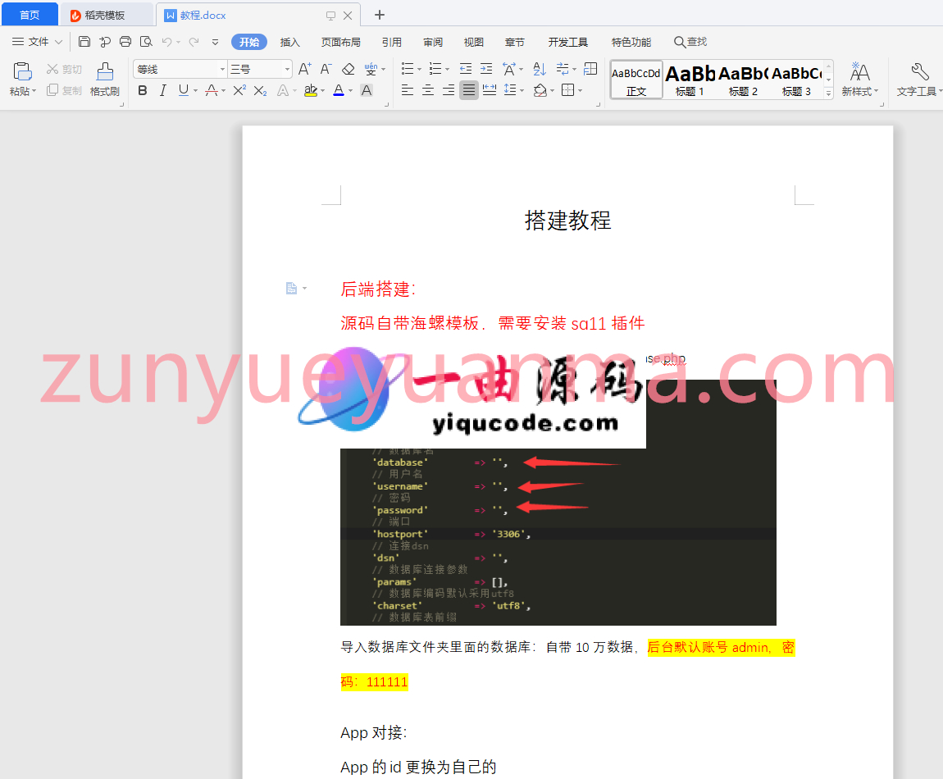Screen dimensions: 943x779
Task: Expand styles gallery more arrow
Action: click(x=828, y=93)
